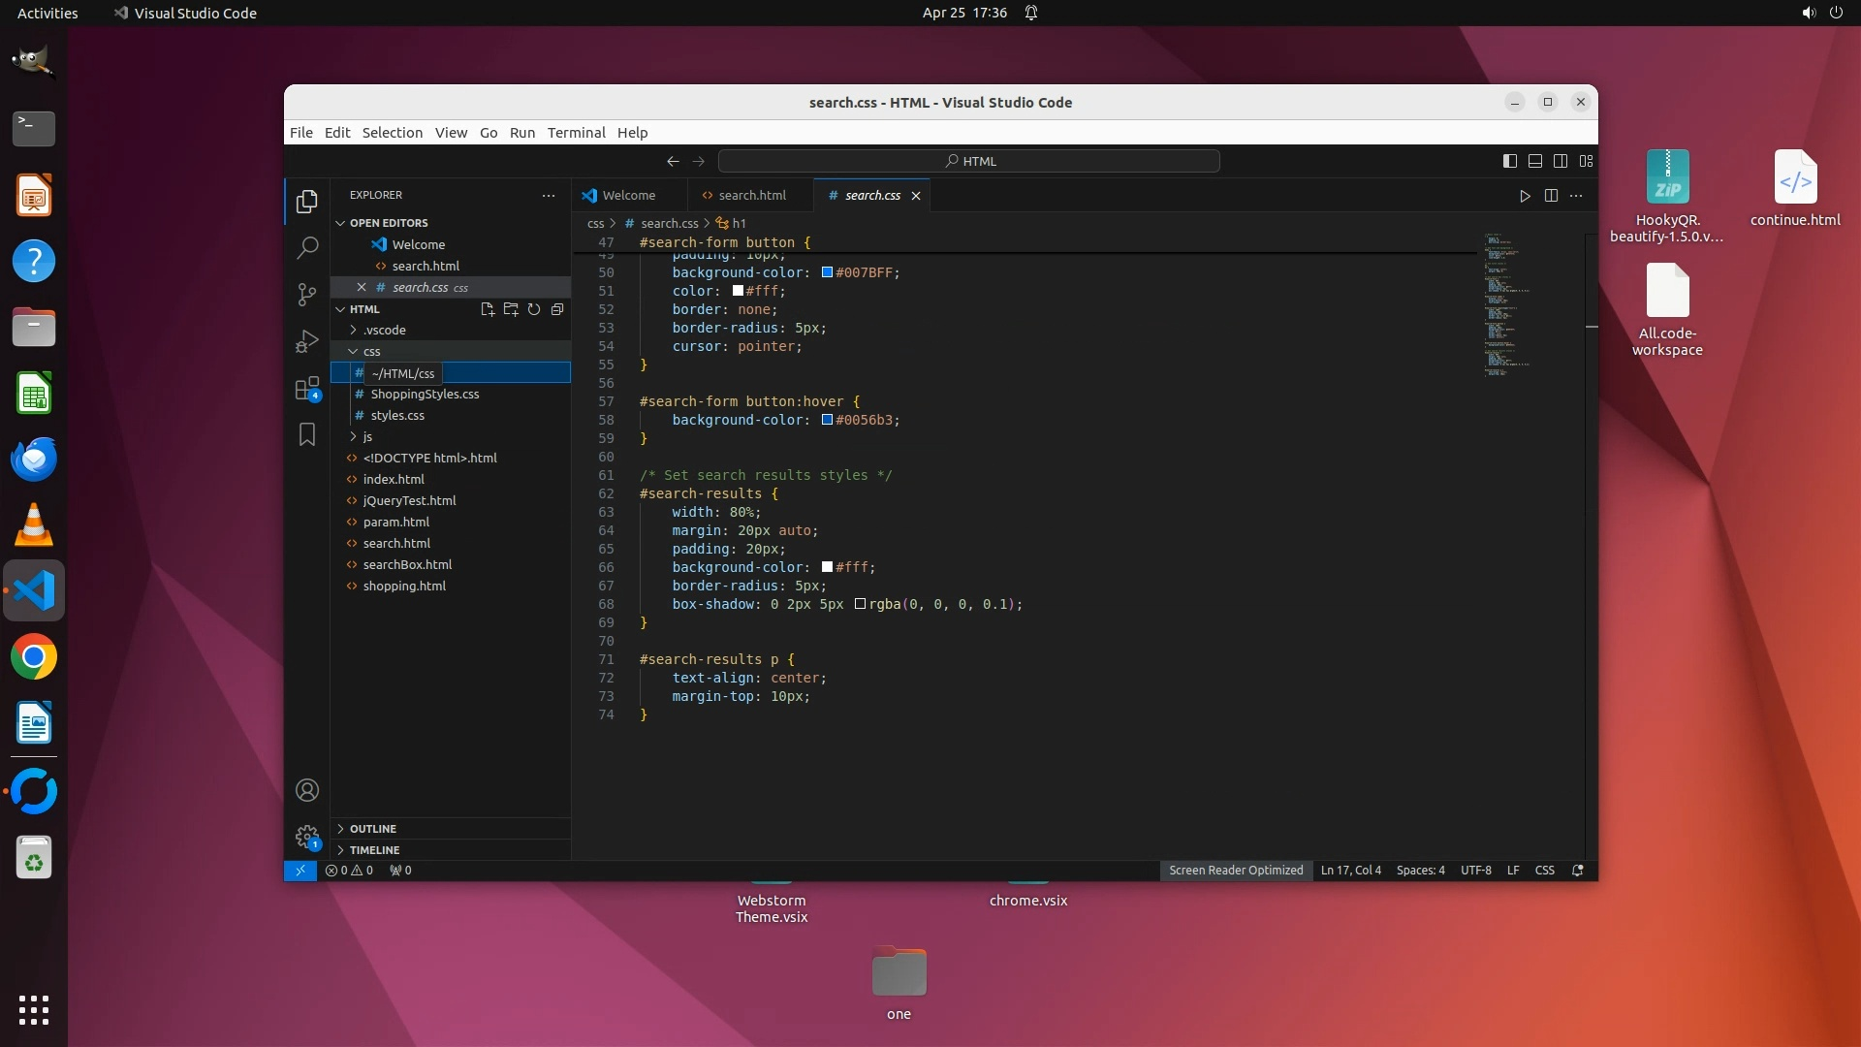Screen dimensions: 1861x1047
Task: Expand the OUTLINE section
Action: coord(373,829)
